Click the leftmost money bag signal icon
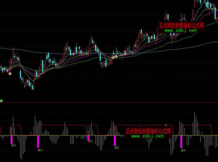Screen dimensions: 218x162 tap(10, 73)
